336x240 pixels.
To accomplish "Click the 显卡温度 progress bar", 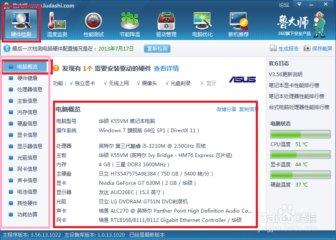I will point(300,155).
